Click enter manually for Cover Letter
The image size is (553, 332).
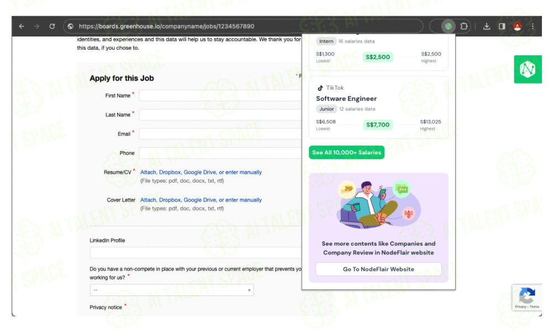tap(244, 200)
